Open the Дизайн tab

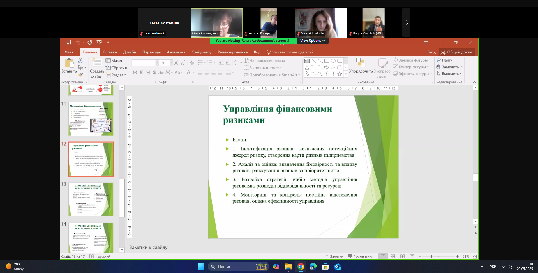tap(129, 52)
